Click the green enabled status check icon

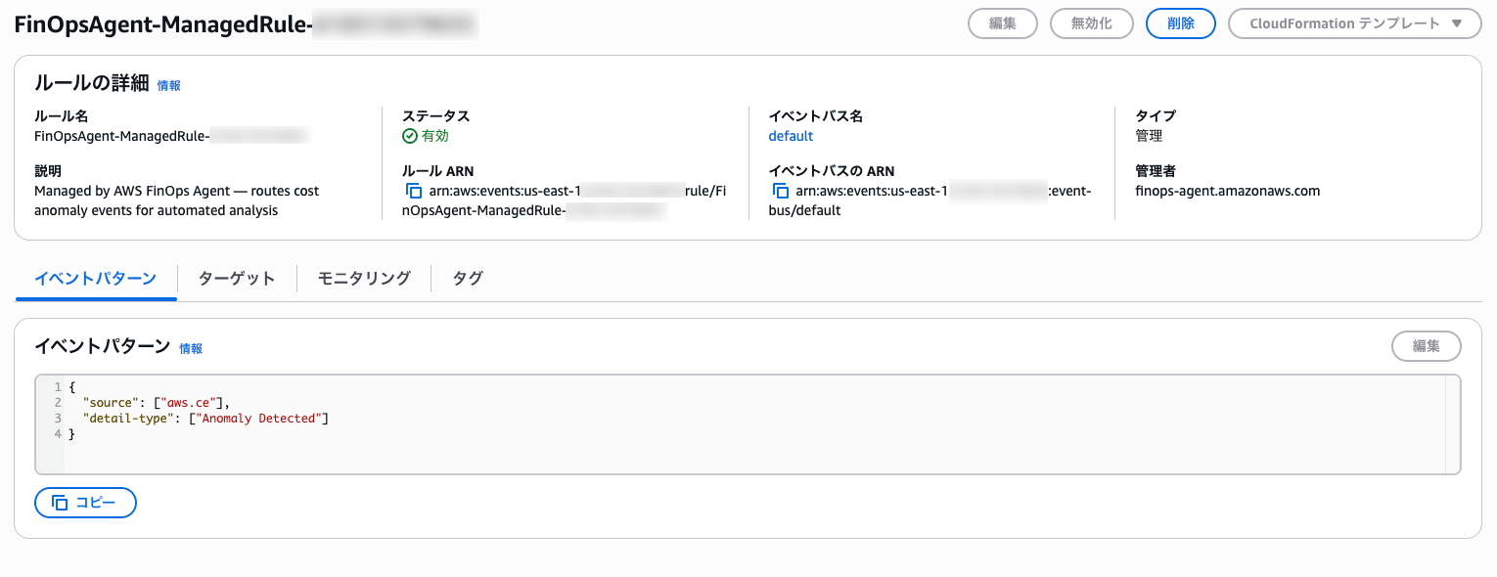click(410, 136)
